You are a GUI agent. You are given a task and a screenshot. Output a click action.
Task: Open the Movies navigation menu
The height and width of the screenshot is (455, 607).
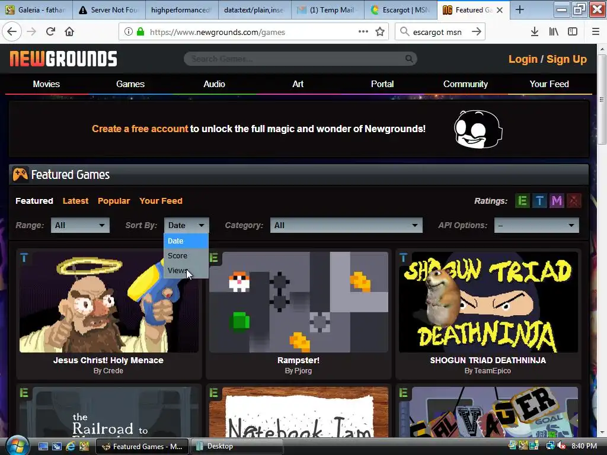click(46, 84)
